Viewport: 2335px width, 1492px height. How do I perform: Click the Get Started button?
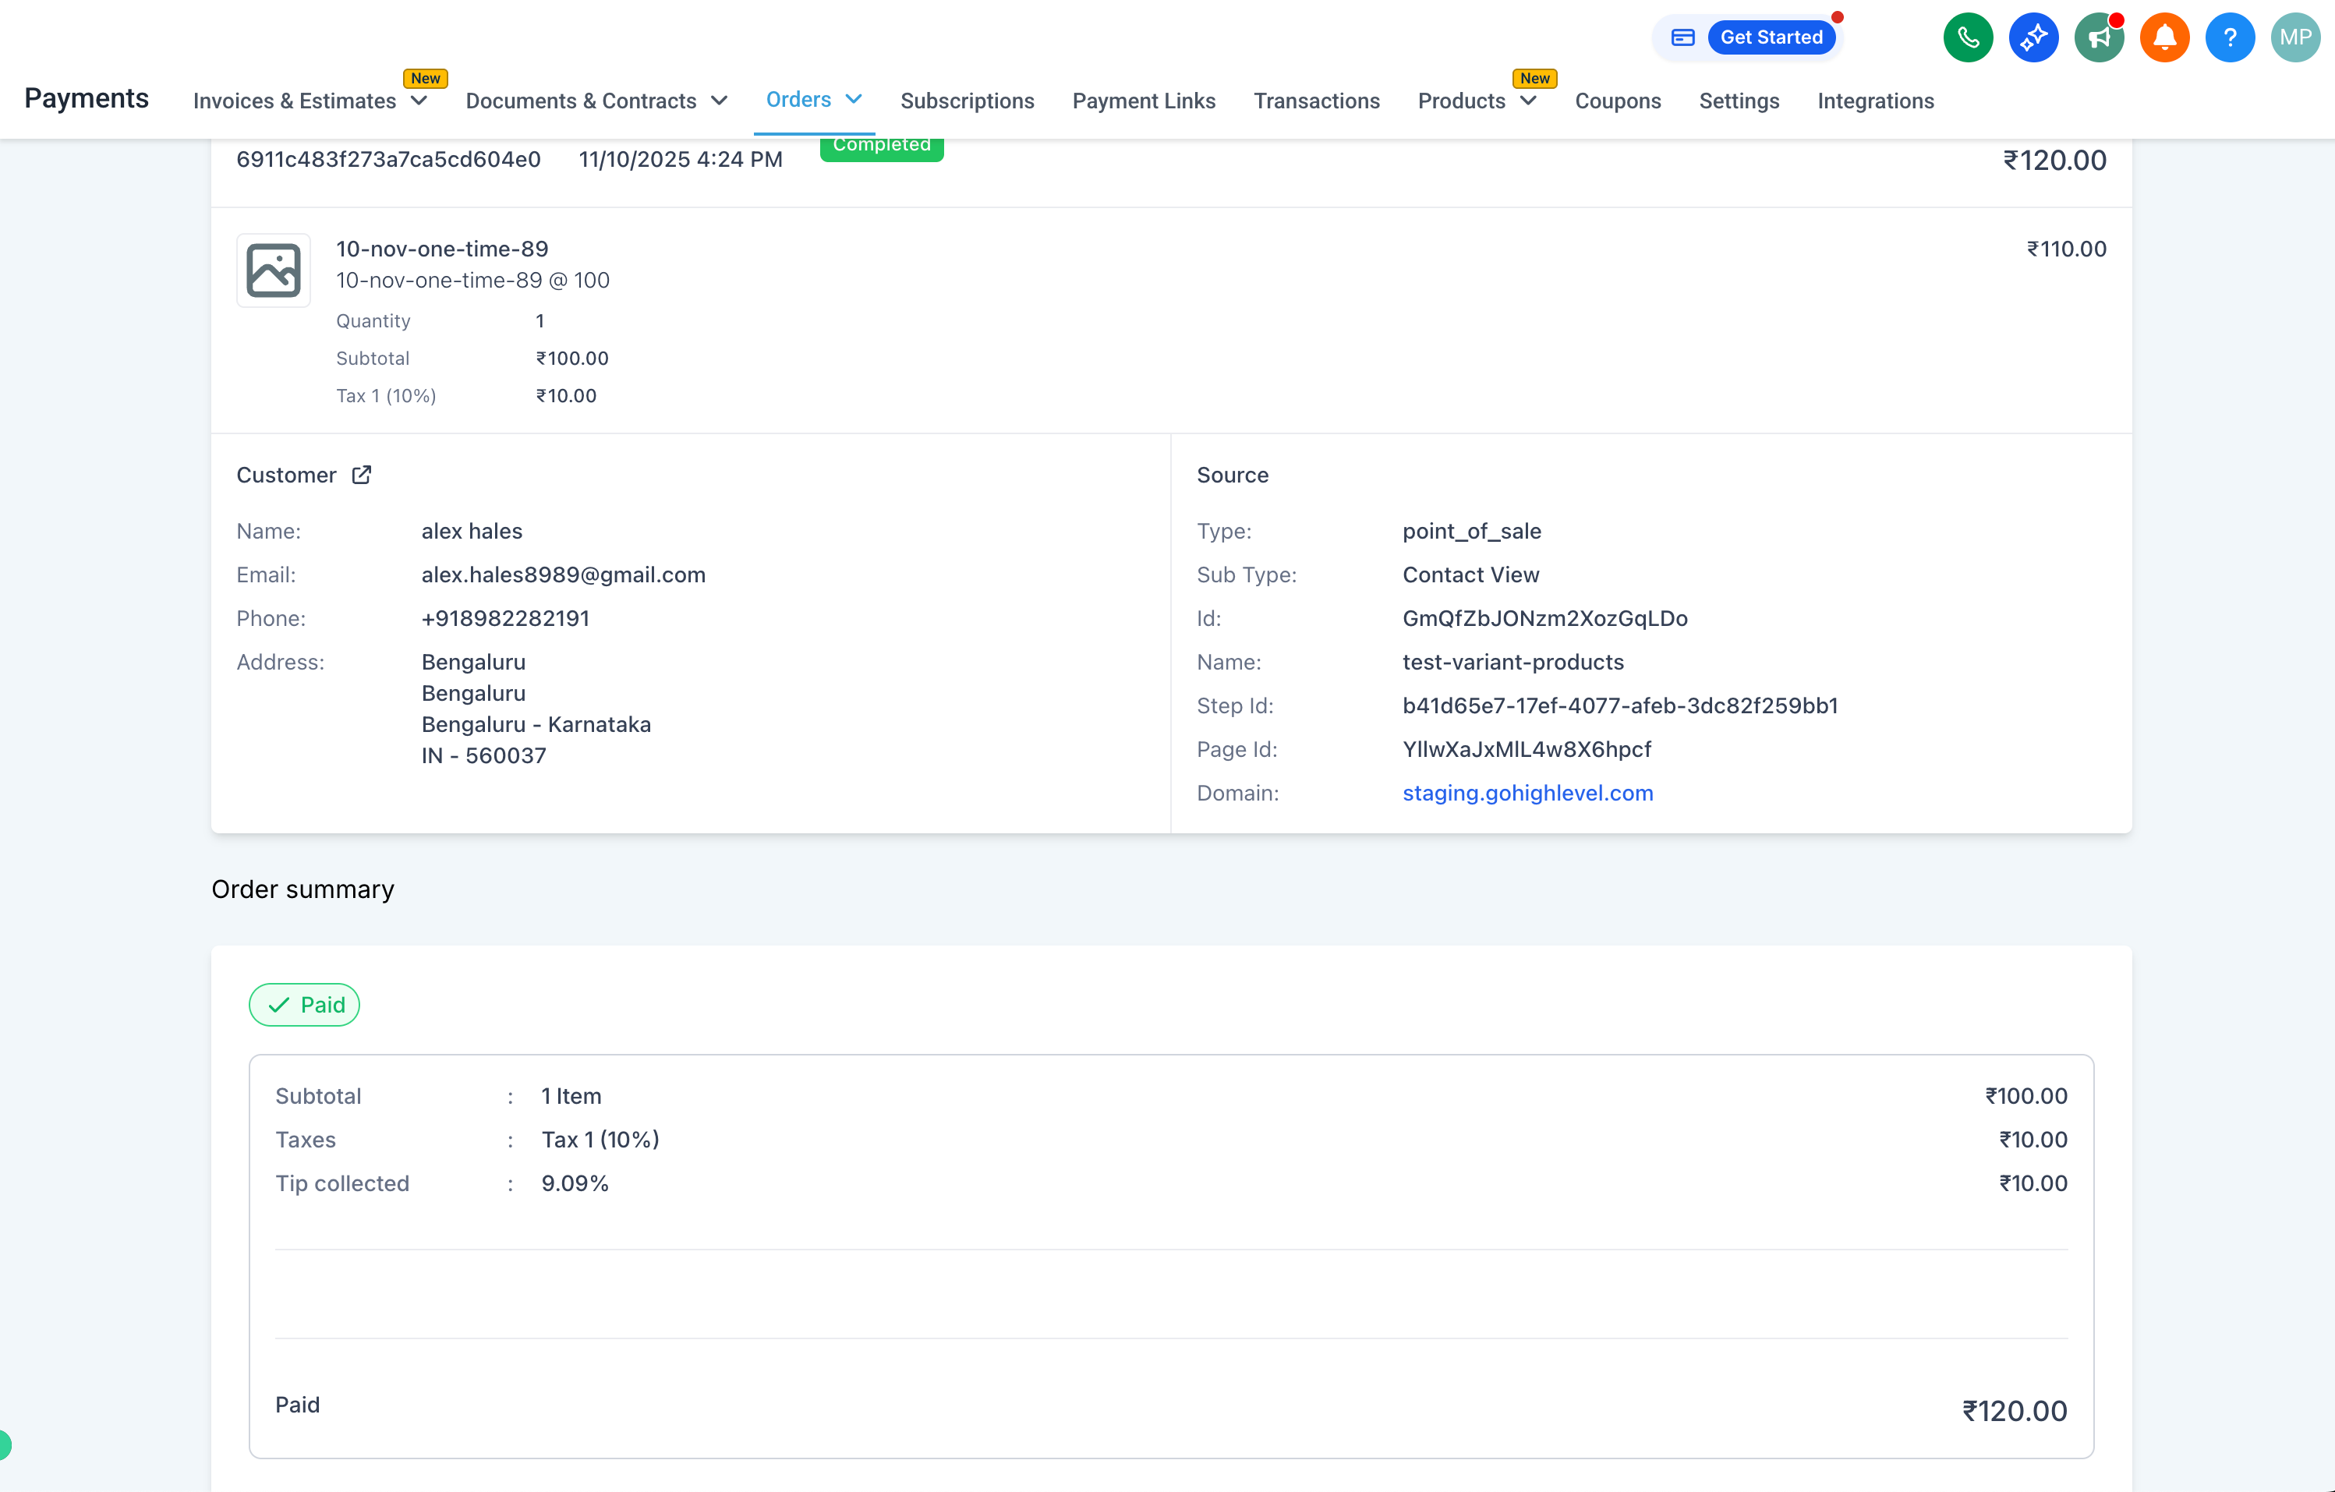pyautogui.click(x=1771, y=38)
